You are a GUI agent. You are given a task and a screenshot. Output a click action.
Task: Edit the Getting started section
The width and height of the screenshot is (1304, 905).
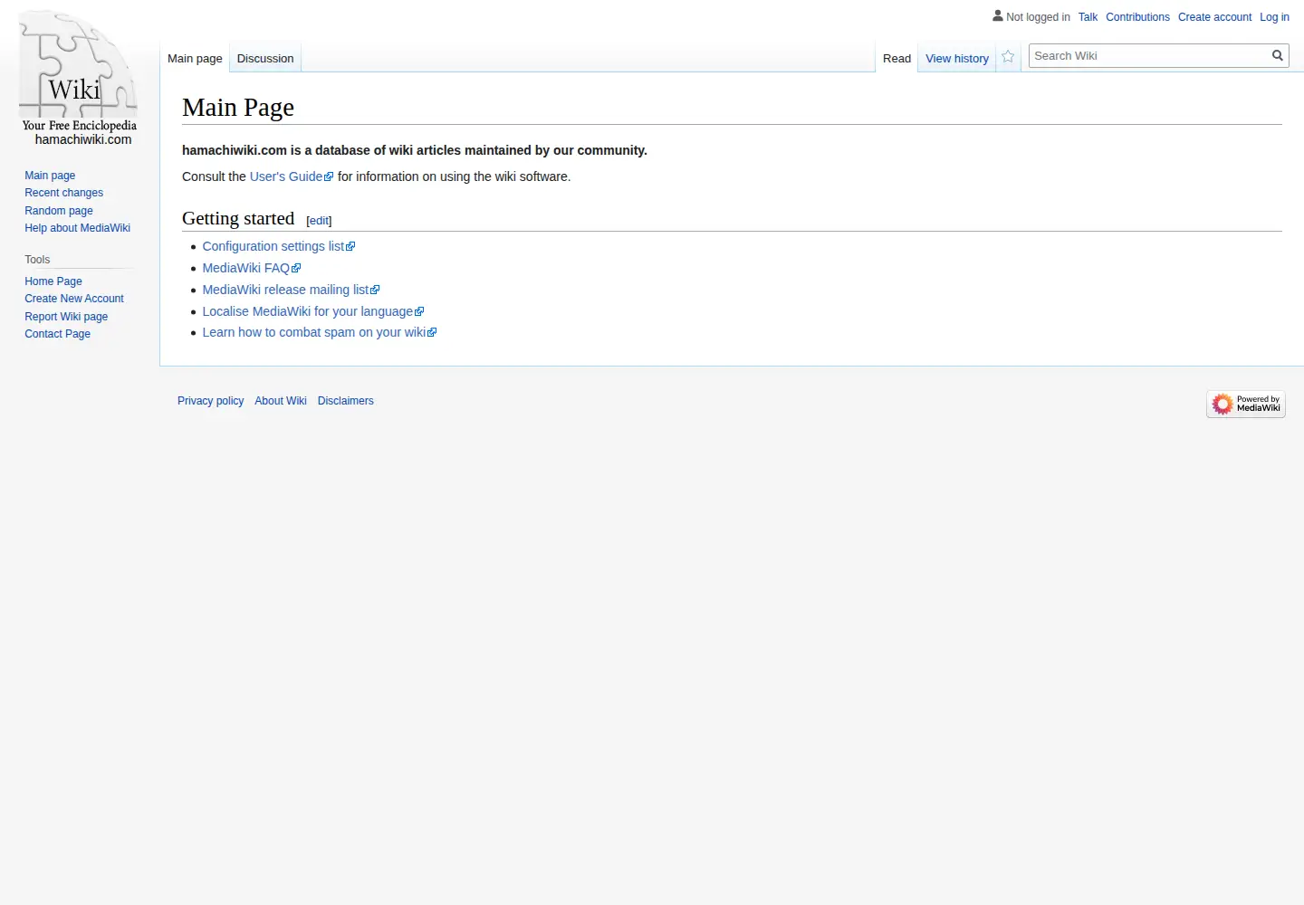click(x=319, y=221)
